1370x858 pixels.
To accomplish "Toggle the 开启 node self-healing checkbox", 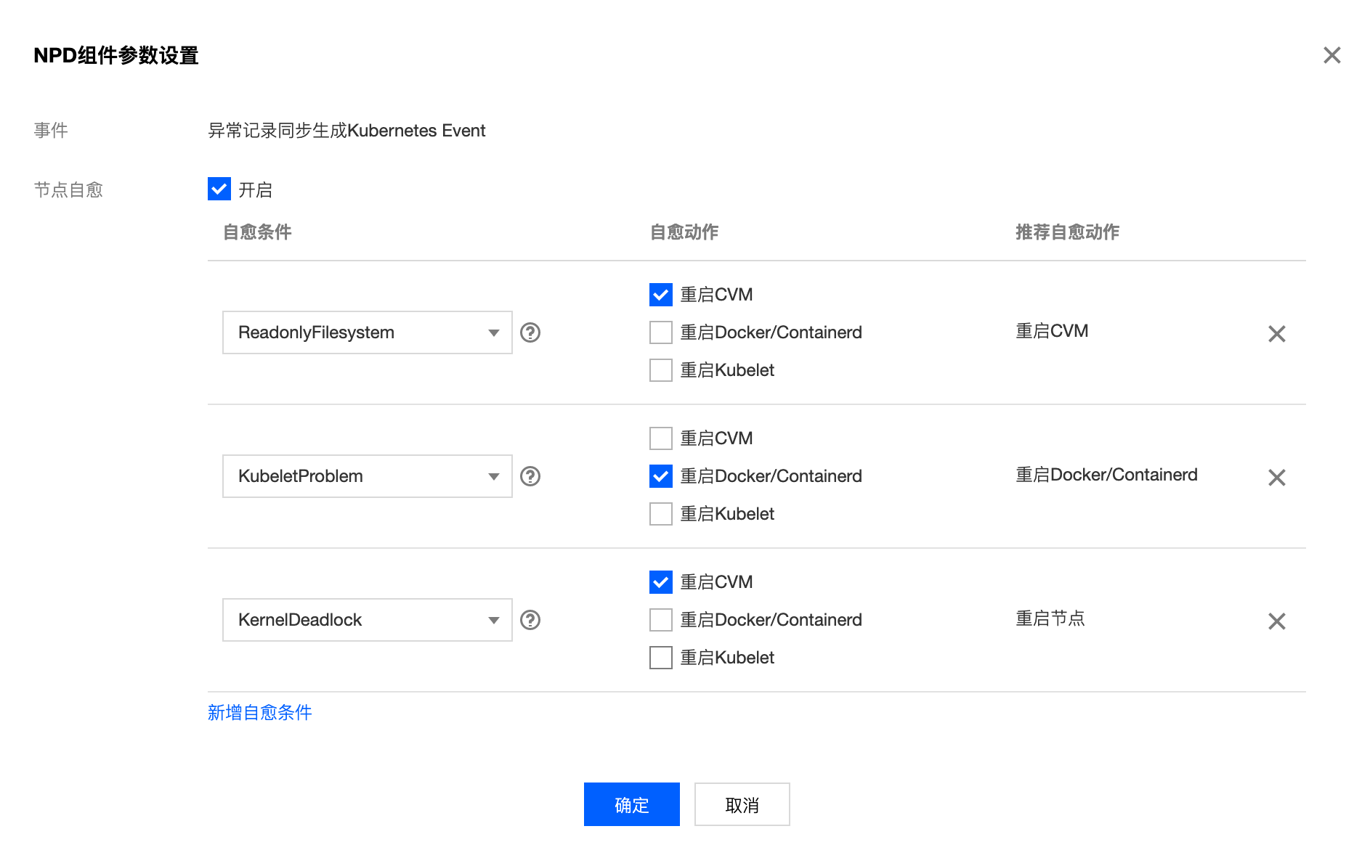I will pos(219,189).
